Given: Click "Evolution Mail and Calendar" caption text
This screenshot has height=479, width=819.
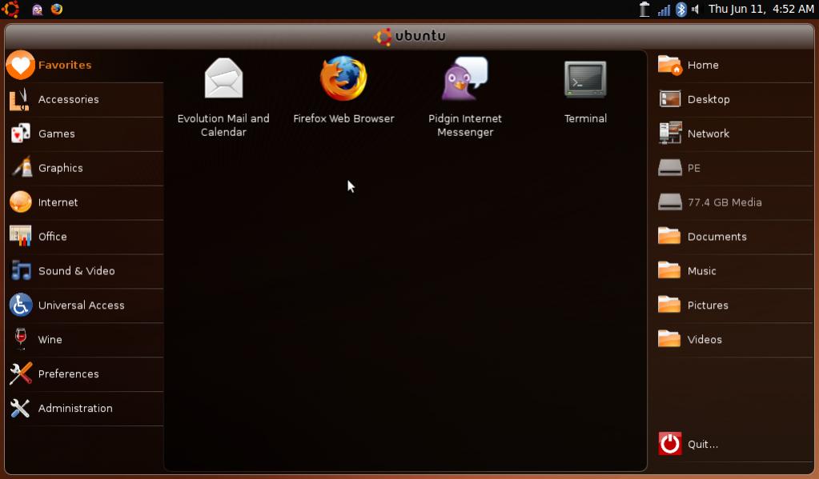Looking at the screenshot, I should point(223,126).
